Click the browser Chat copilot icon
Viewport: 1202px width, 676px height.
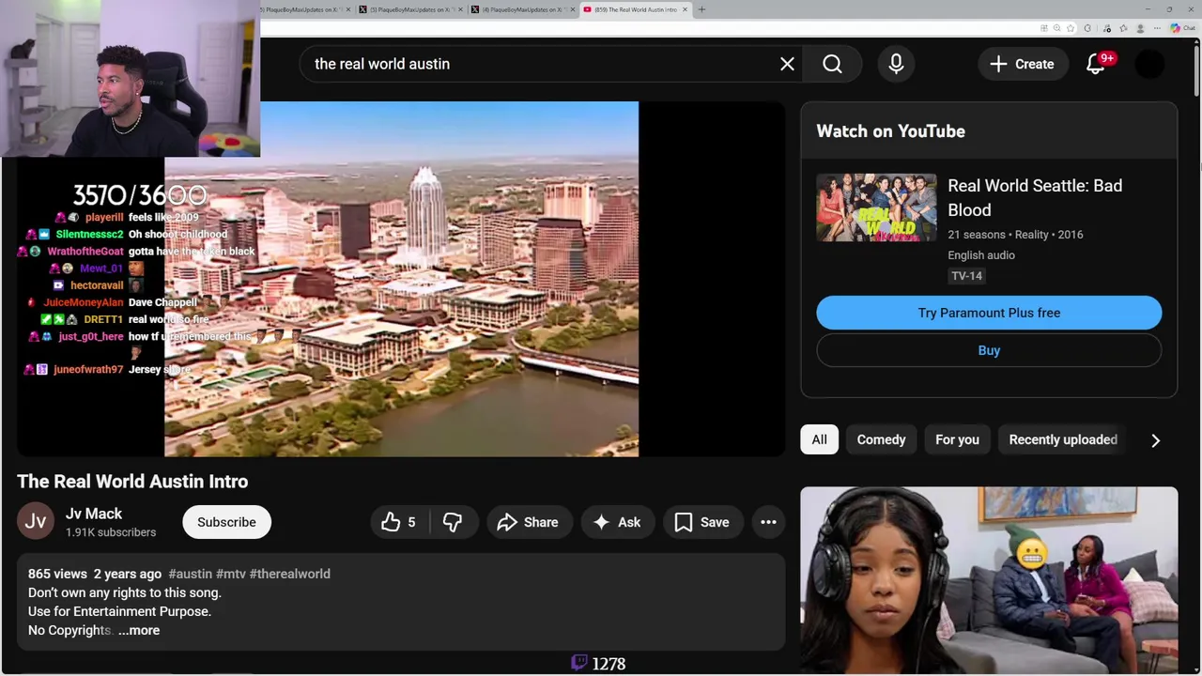point(1181,28)
